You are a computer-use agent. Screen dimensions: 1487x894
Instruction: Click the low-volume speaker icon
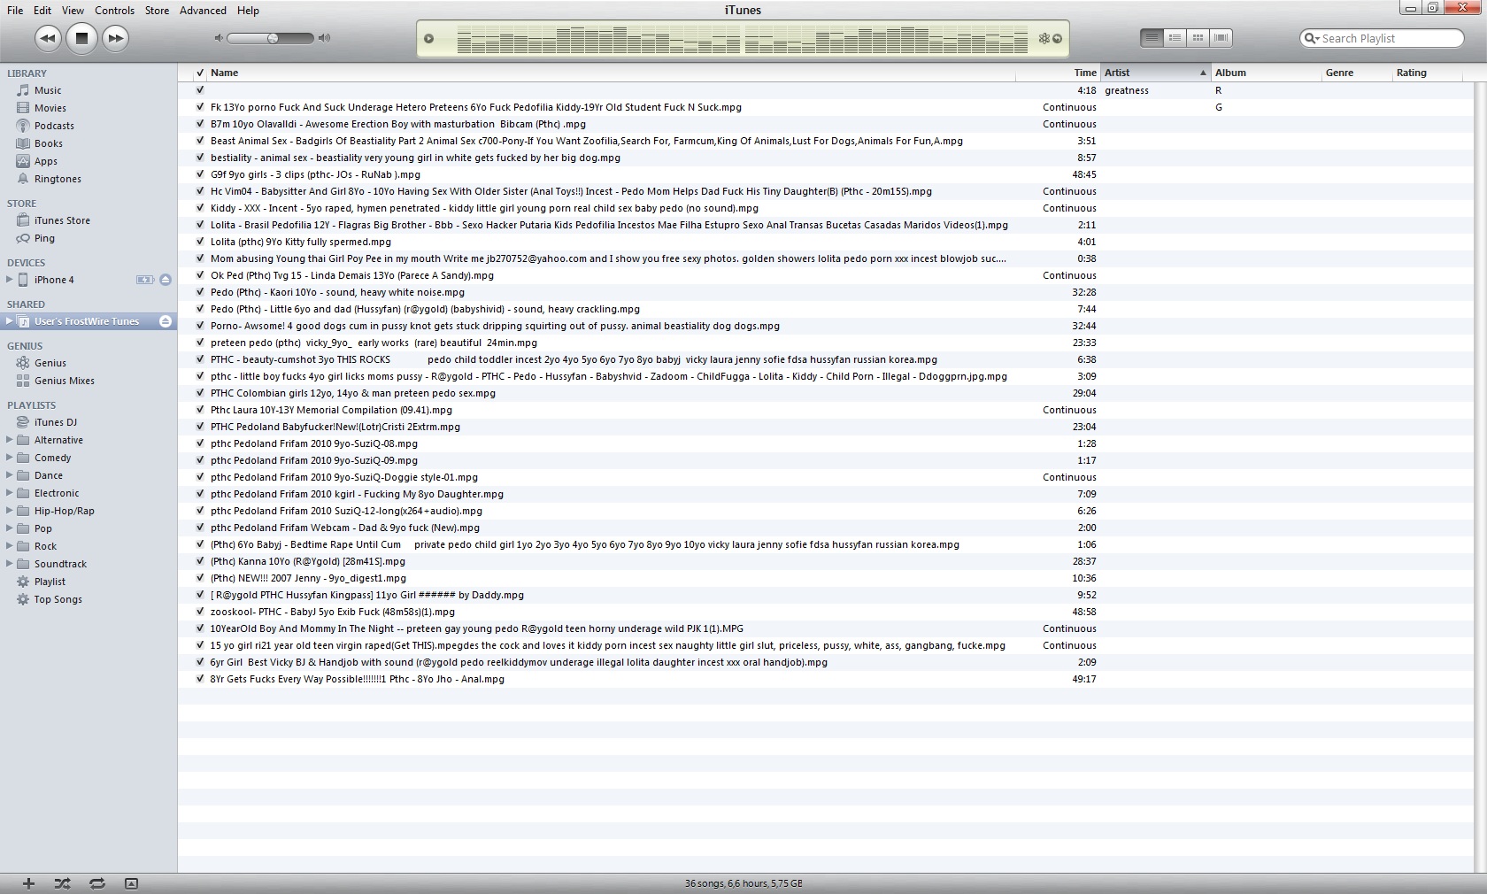tap(219, 38)
